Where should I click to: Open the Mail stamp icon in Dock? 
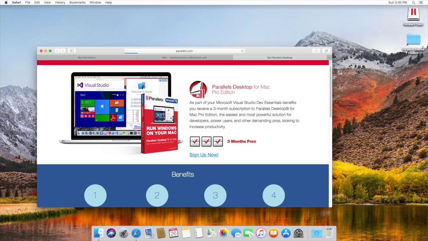point(148,233)
